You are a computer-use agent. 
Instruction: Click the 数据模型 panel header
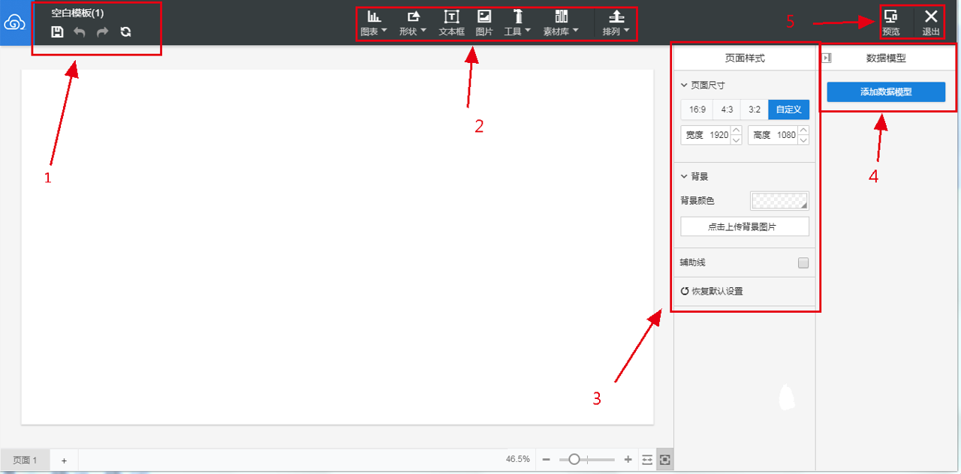(x=886, y=58)
